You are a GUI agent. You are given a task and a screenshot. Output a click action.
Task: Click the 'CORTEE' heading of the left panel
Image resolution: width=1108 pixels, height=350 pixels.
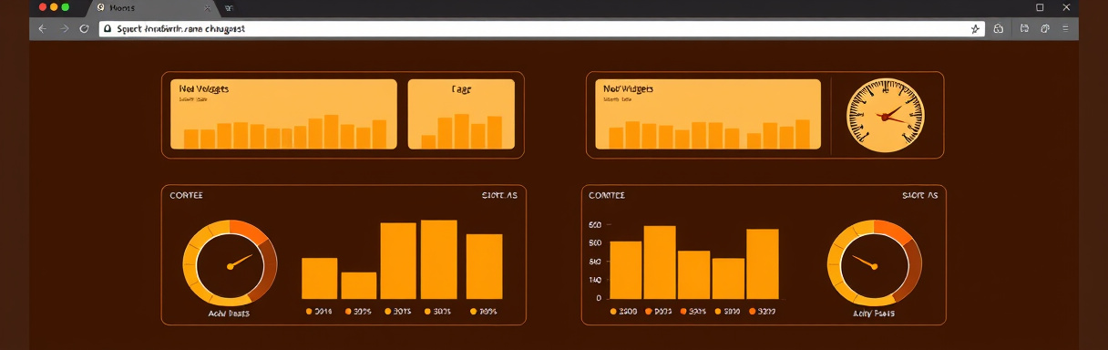coord(187,196)
